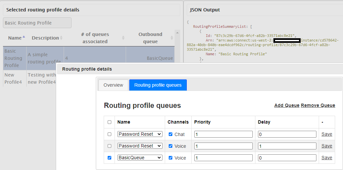Click the Routing profile queues heading
This screenshot has width=343, height=170.
(142, 106)
